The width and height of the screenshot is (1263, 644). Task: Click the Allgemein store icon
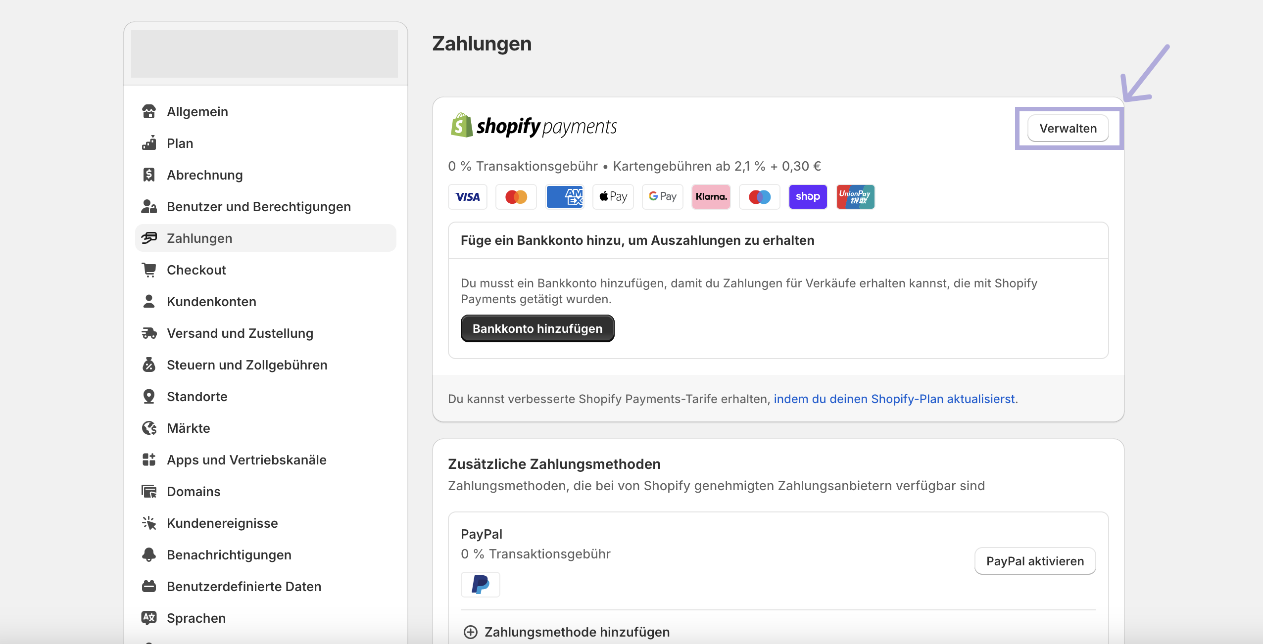[149, 112]
